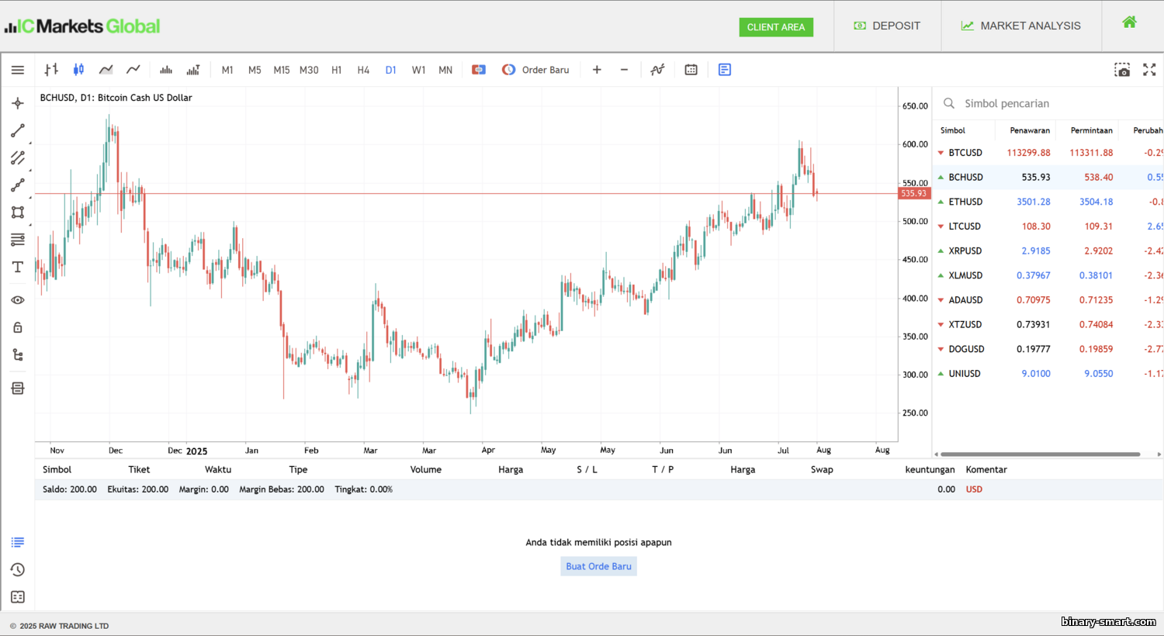
Task: Enter fullscreen chart mode
Action: click(x=1149, y=70)
